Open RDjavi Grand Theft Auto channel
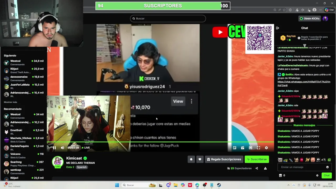Screen dimensions: 336x189 point(24,70)
